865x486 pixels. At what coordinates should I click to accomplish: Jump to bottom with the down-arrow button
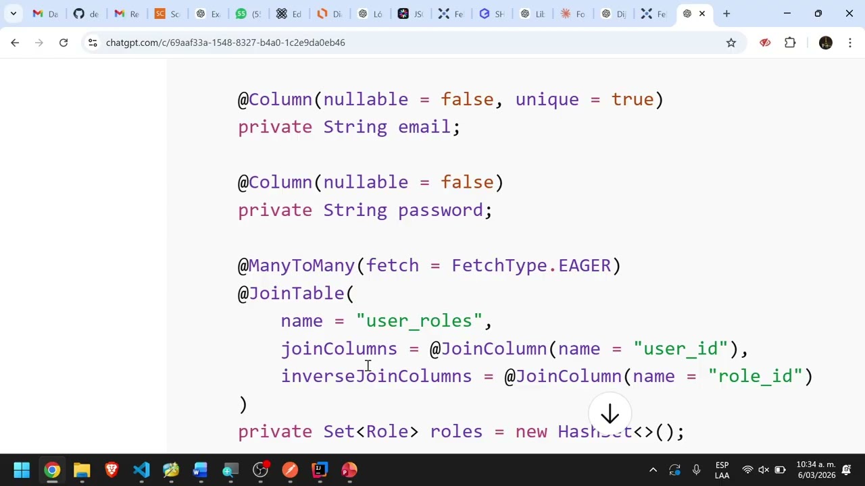coord(610,414)
